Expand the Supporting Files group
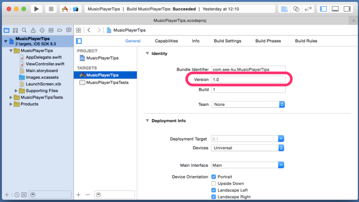359x202 pixels. click(x=16, y=91)
